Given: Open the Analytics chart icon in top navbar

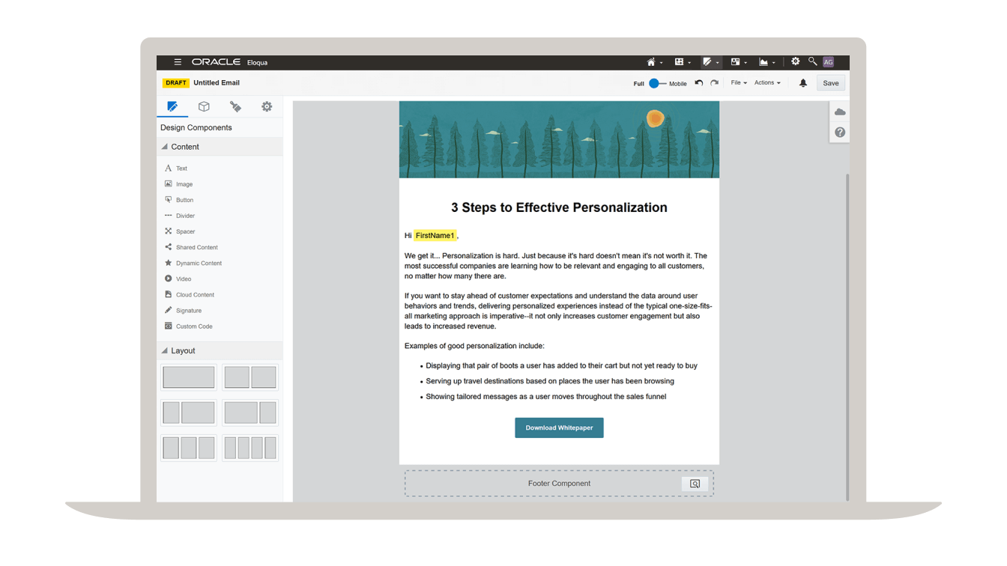Looking at the screenshot, I should 765,61.
